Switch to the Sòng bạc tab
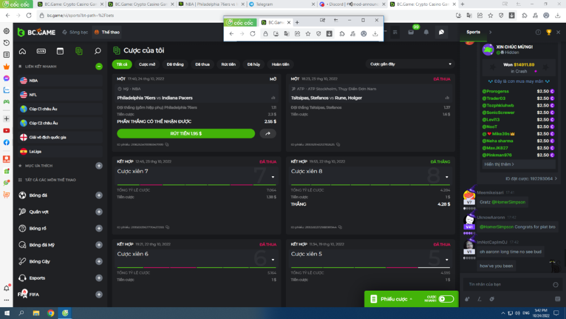 75,32
